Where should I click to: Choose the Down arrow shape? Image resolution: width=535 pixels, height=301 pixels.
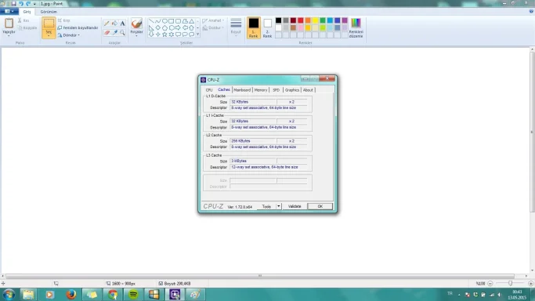tap(151, 34)
